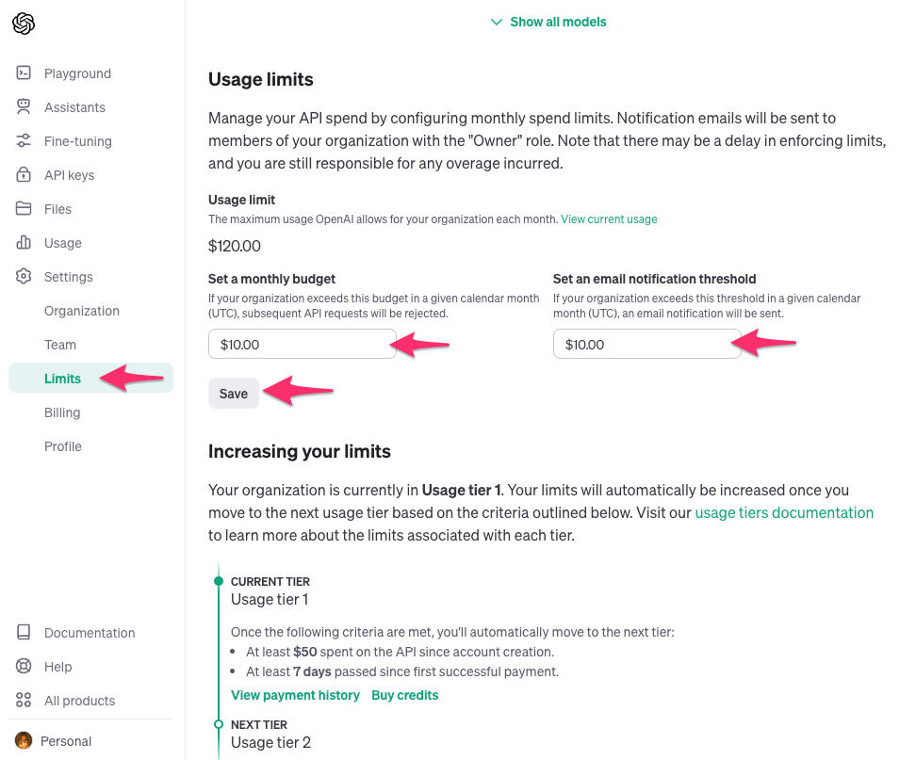Screen dimensions: 916x760
Task: Click the monthly budget input field
Action: click(302, 345)
